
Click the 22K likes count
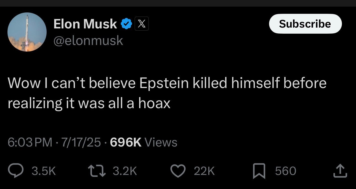click(x=204, y=171)
